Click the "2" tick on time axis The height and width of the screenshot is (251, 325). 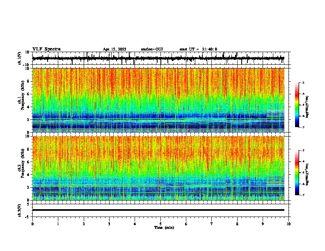tap(84, 224)
